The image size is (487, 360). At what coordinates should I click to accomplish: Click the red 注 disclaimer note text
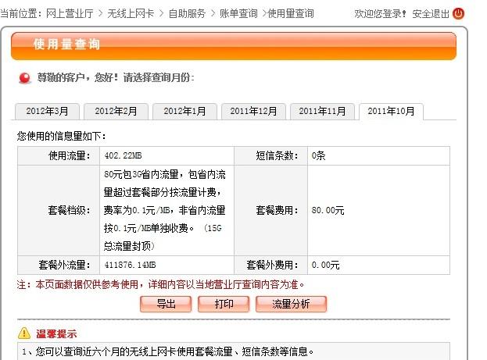click(x=160, y=284)
